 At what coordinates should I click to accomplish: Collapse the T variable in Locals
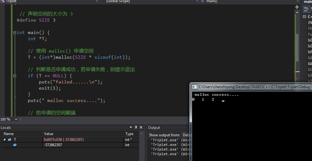click(4, 140)
